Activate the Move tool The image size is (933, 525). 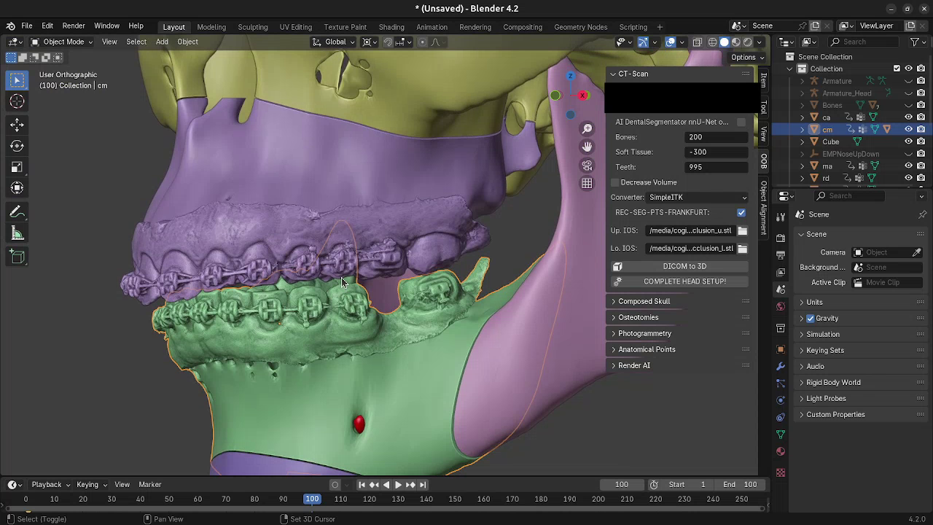click(17, 125)
